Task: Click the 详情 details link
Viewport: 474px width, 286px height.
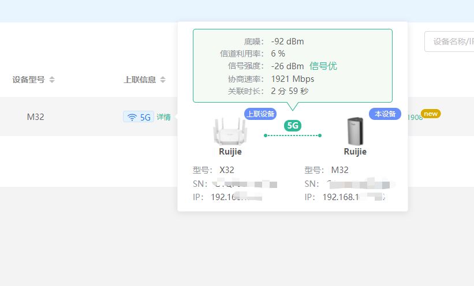Action: click(163, 117)
